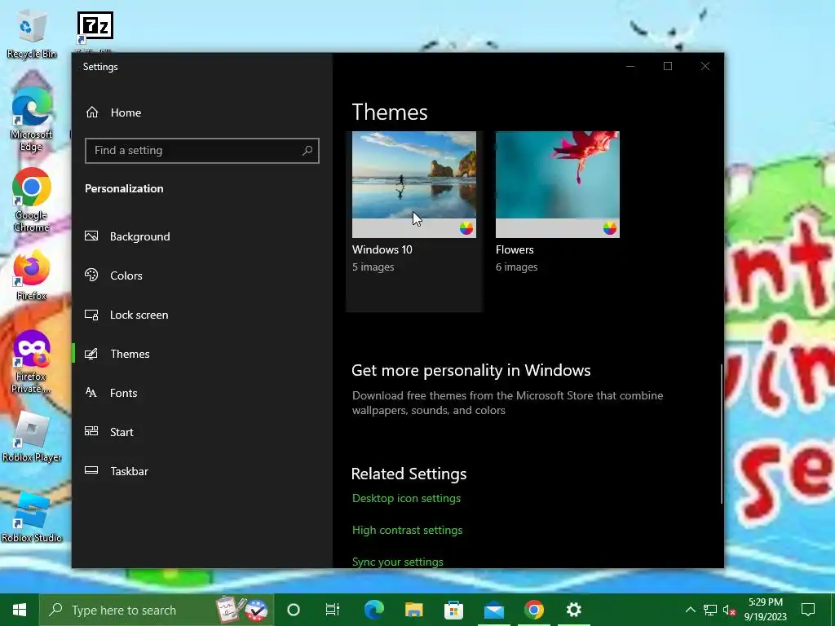Select the Roblox Studio desktop shortcut

pyautogui.click(x=32, y=518)
